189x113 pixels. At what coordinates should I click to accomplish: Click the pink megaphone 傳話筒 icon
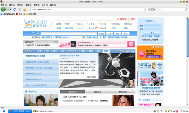tap(65, 45)
